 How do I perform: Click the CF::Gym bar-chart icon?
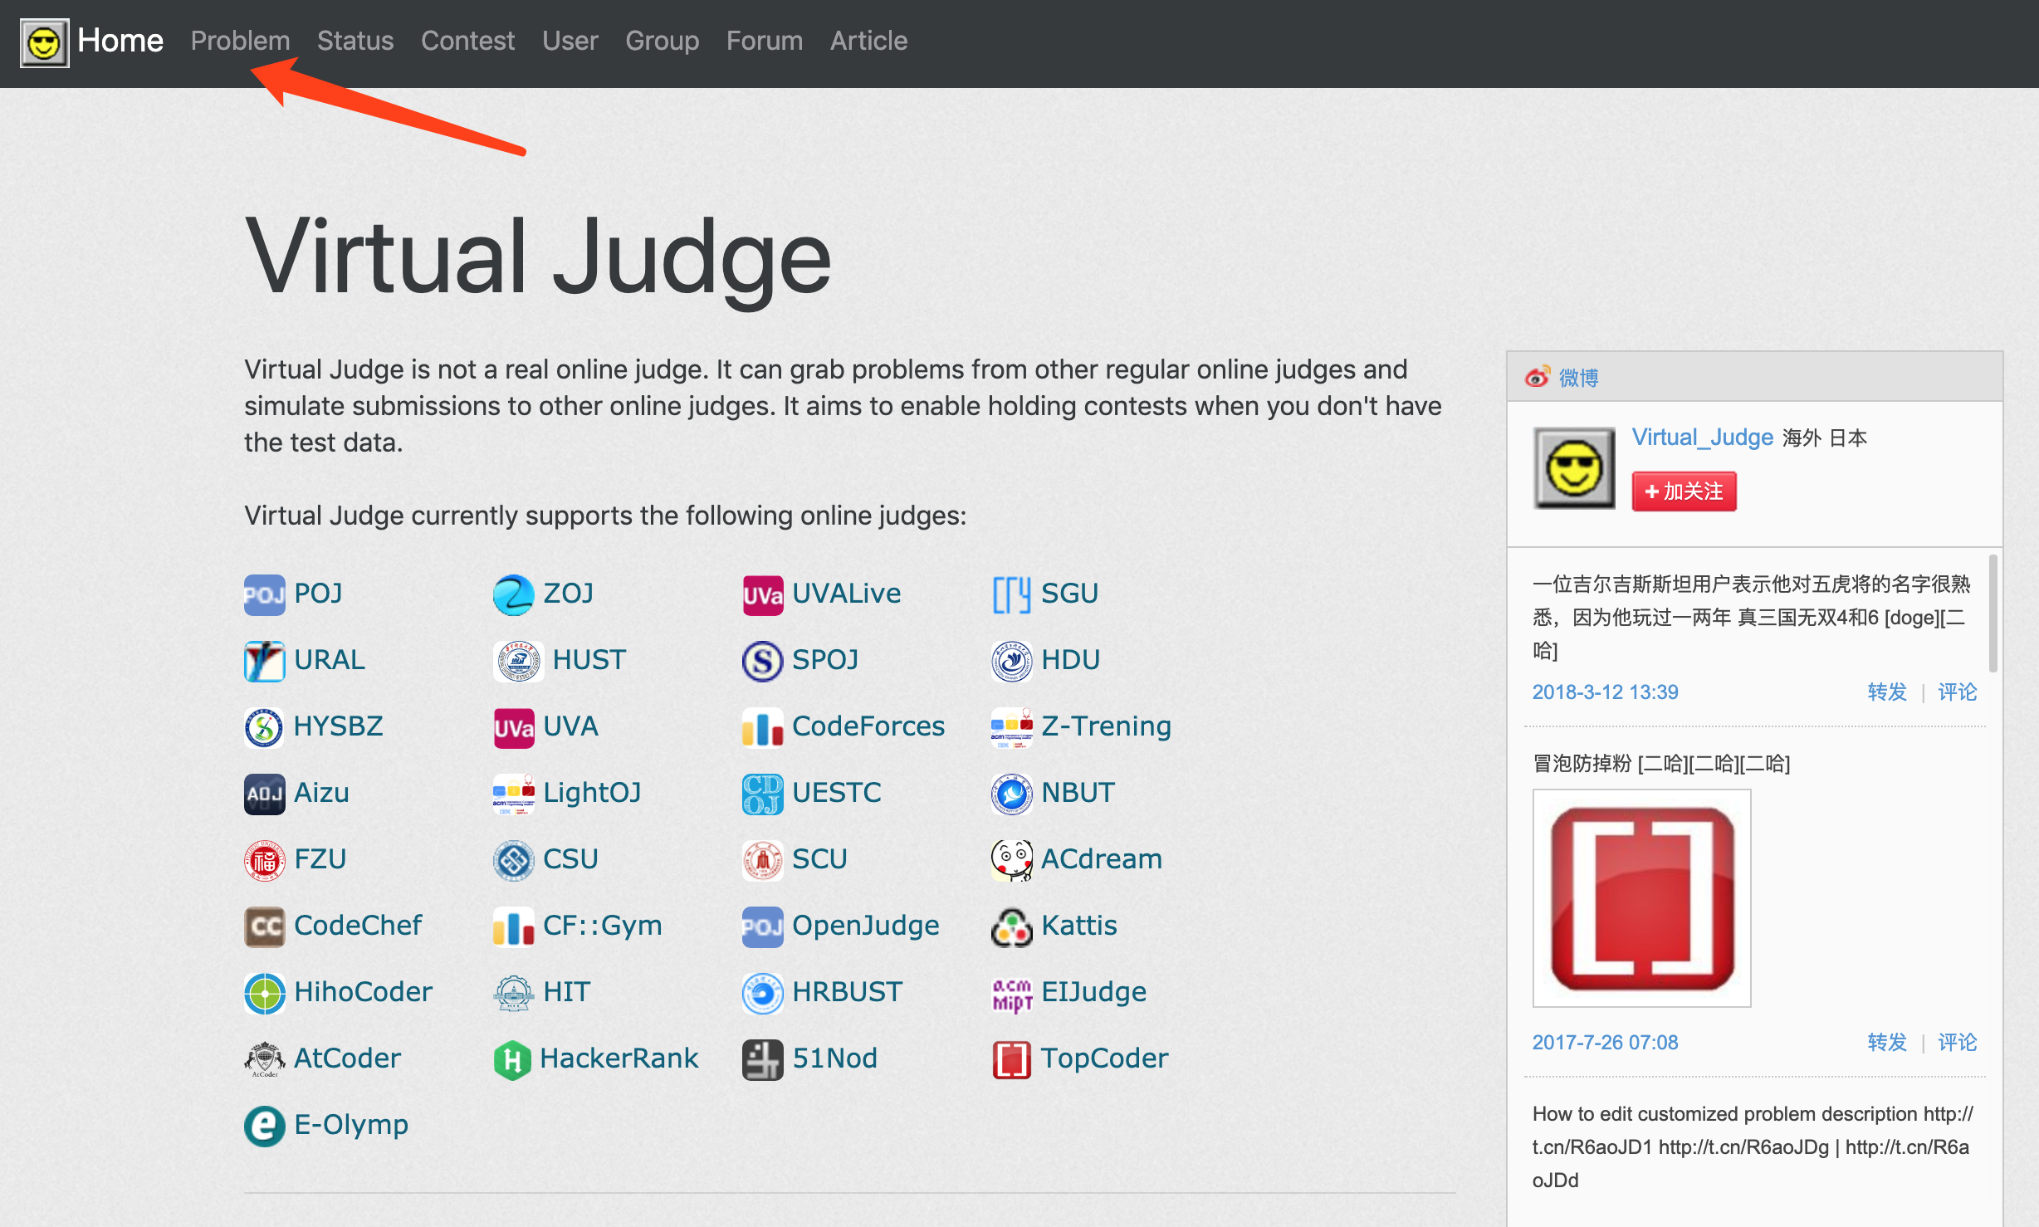[x=514, y=926]
